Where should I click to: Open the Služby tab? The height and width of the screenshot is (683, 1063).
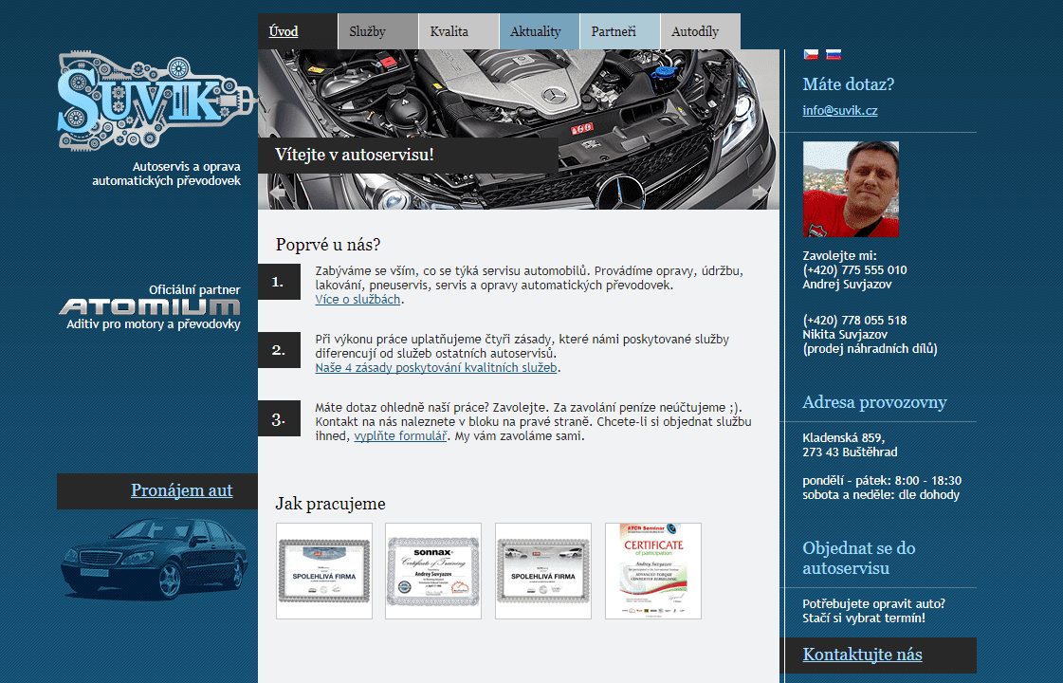pos(367,31)
